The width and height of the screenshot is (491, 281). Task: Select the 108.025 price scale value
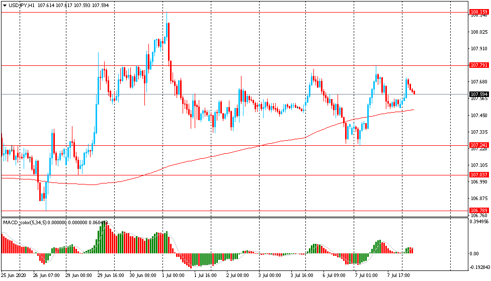479,32
